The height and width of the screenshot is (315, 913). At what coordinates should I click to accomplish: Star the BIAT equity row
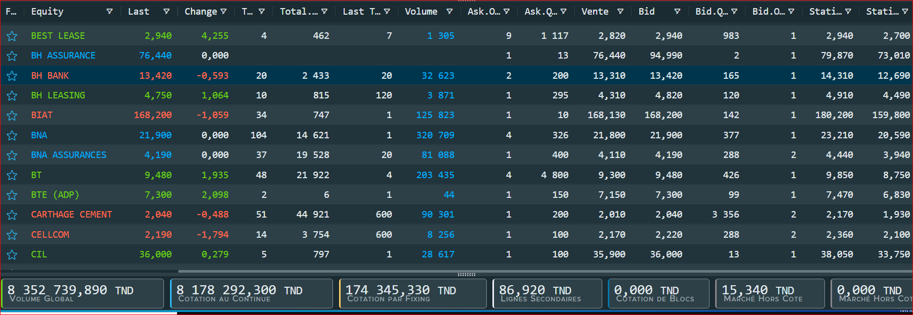12,116
